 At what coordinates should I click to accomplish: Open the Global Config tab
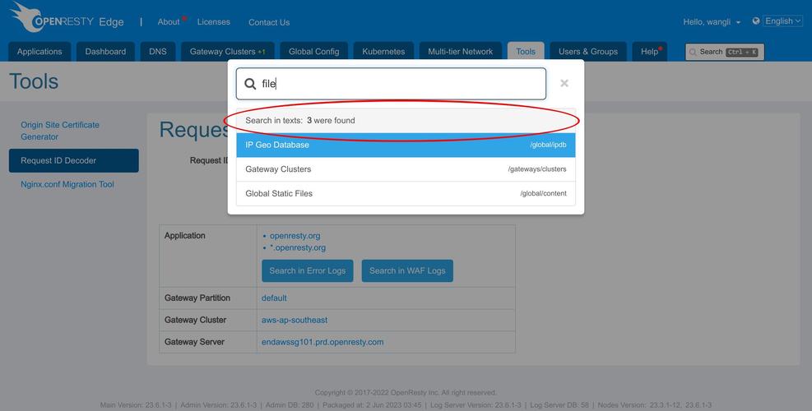click(x=313, y=52)
